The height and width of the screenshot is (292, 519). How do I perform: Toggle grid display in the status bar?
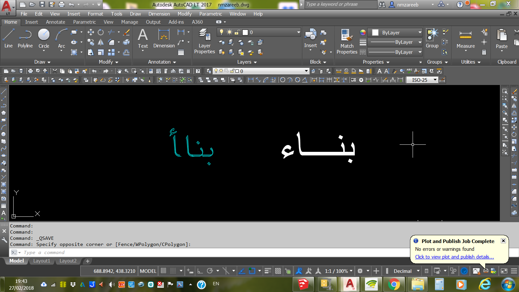click(163, 271)
